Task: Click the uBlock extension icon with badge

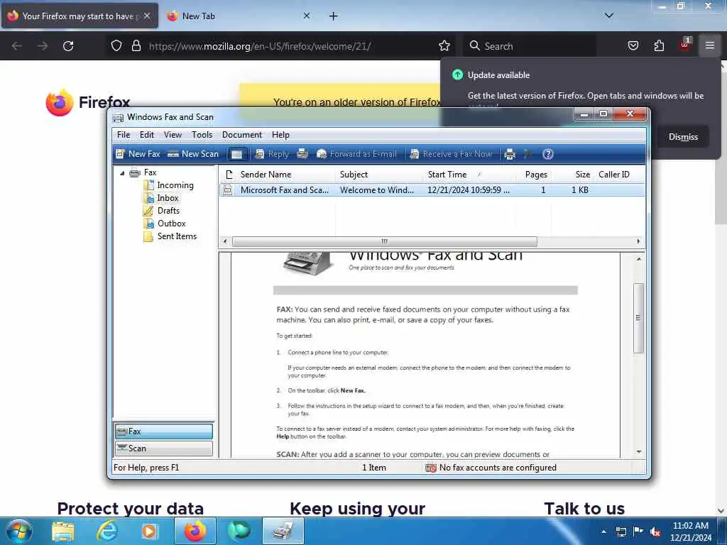Action: click(x=685, y=45)
